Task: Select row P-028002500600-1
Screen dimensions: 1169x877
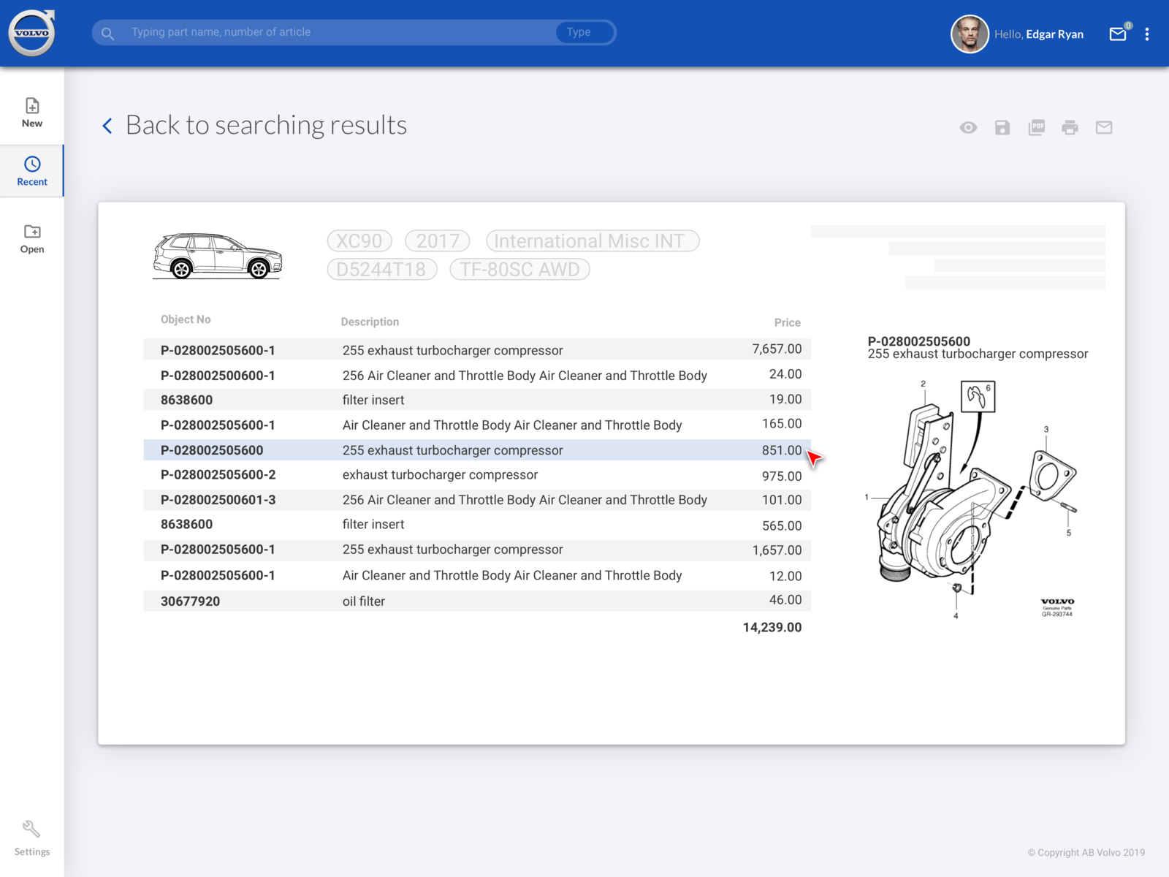Action: (x=477, y=375)
